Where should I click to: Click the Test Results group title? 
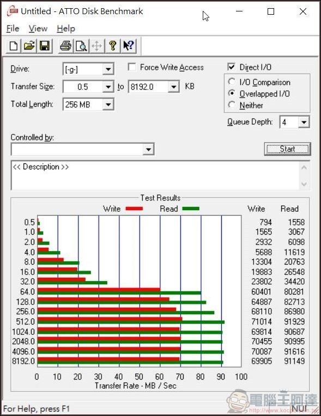[x=160, y=198]
